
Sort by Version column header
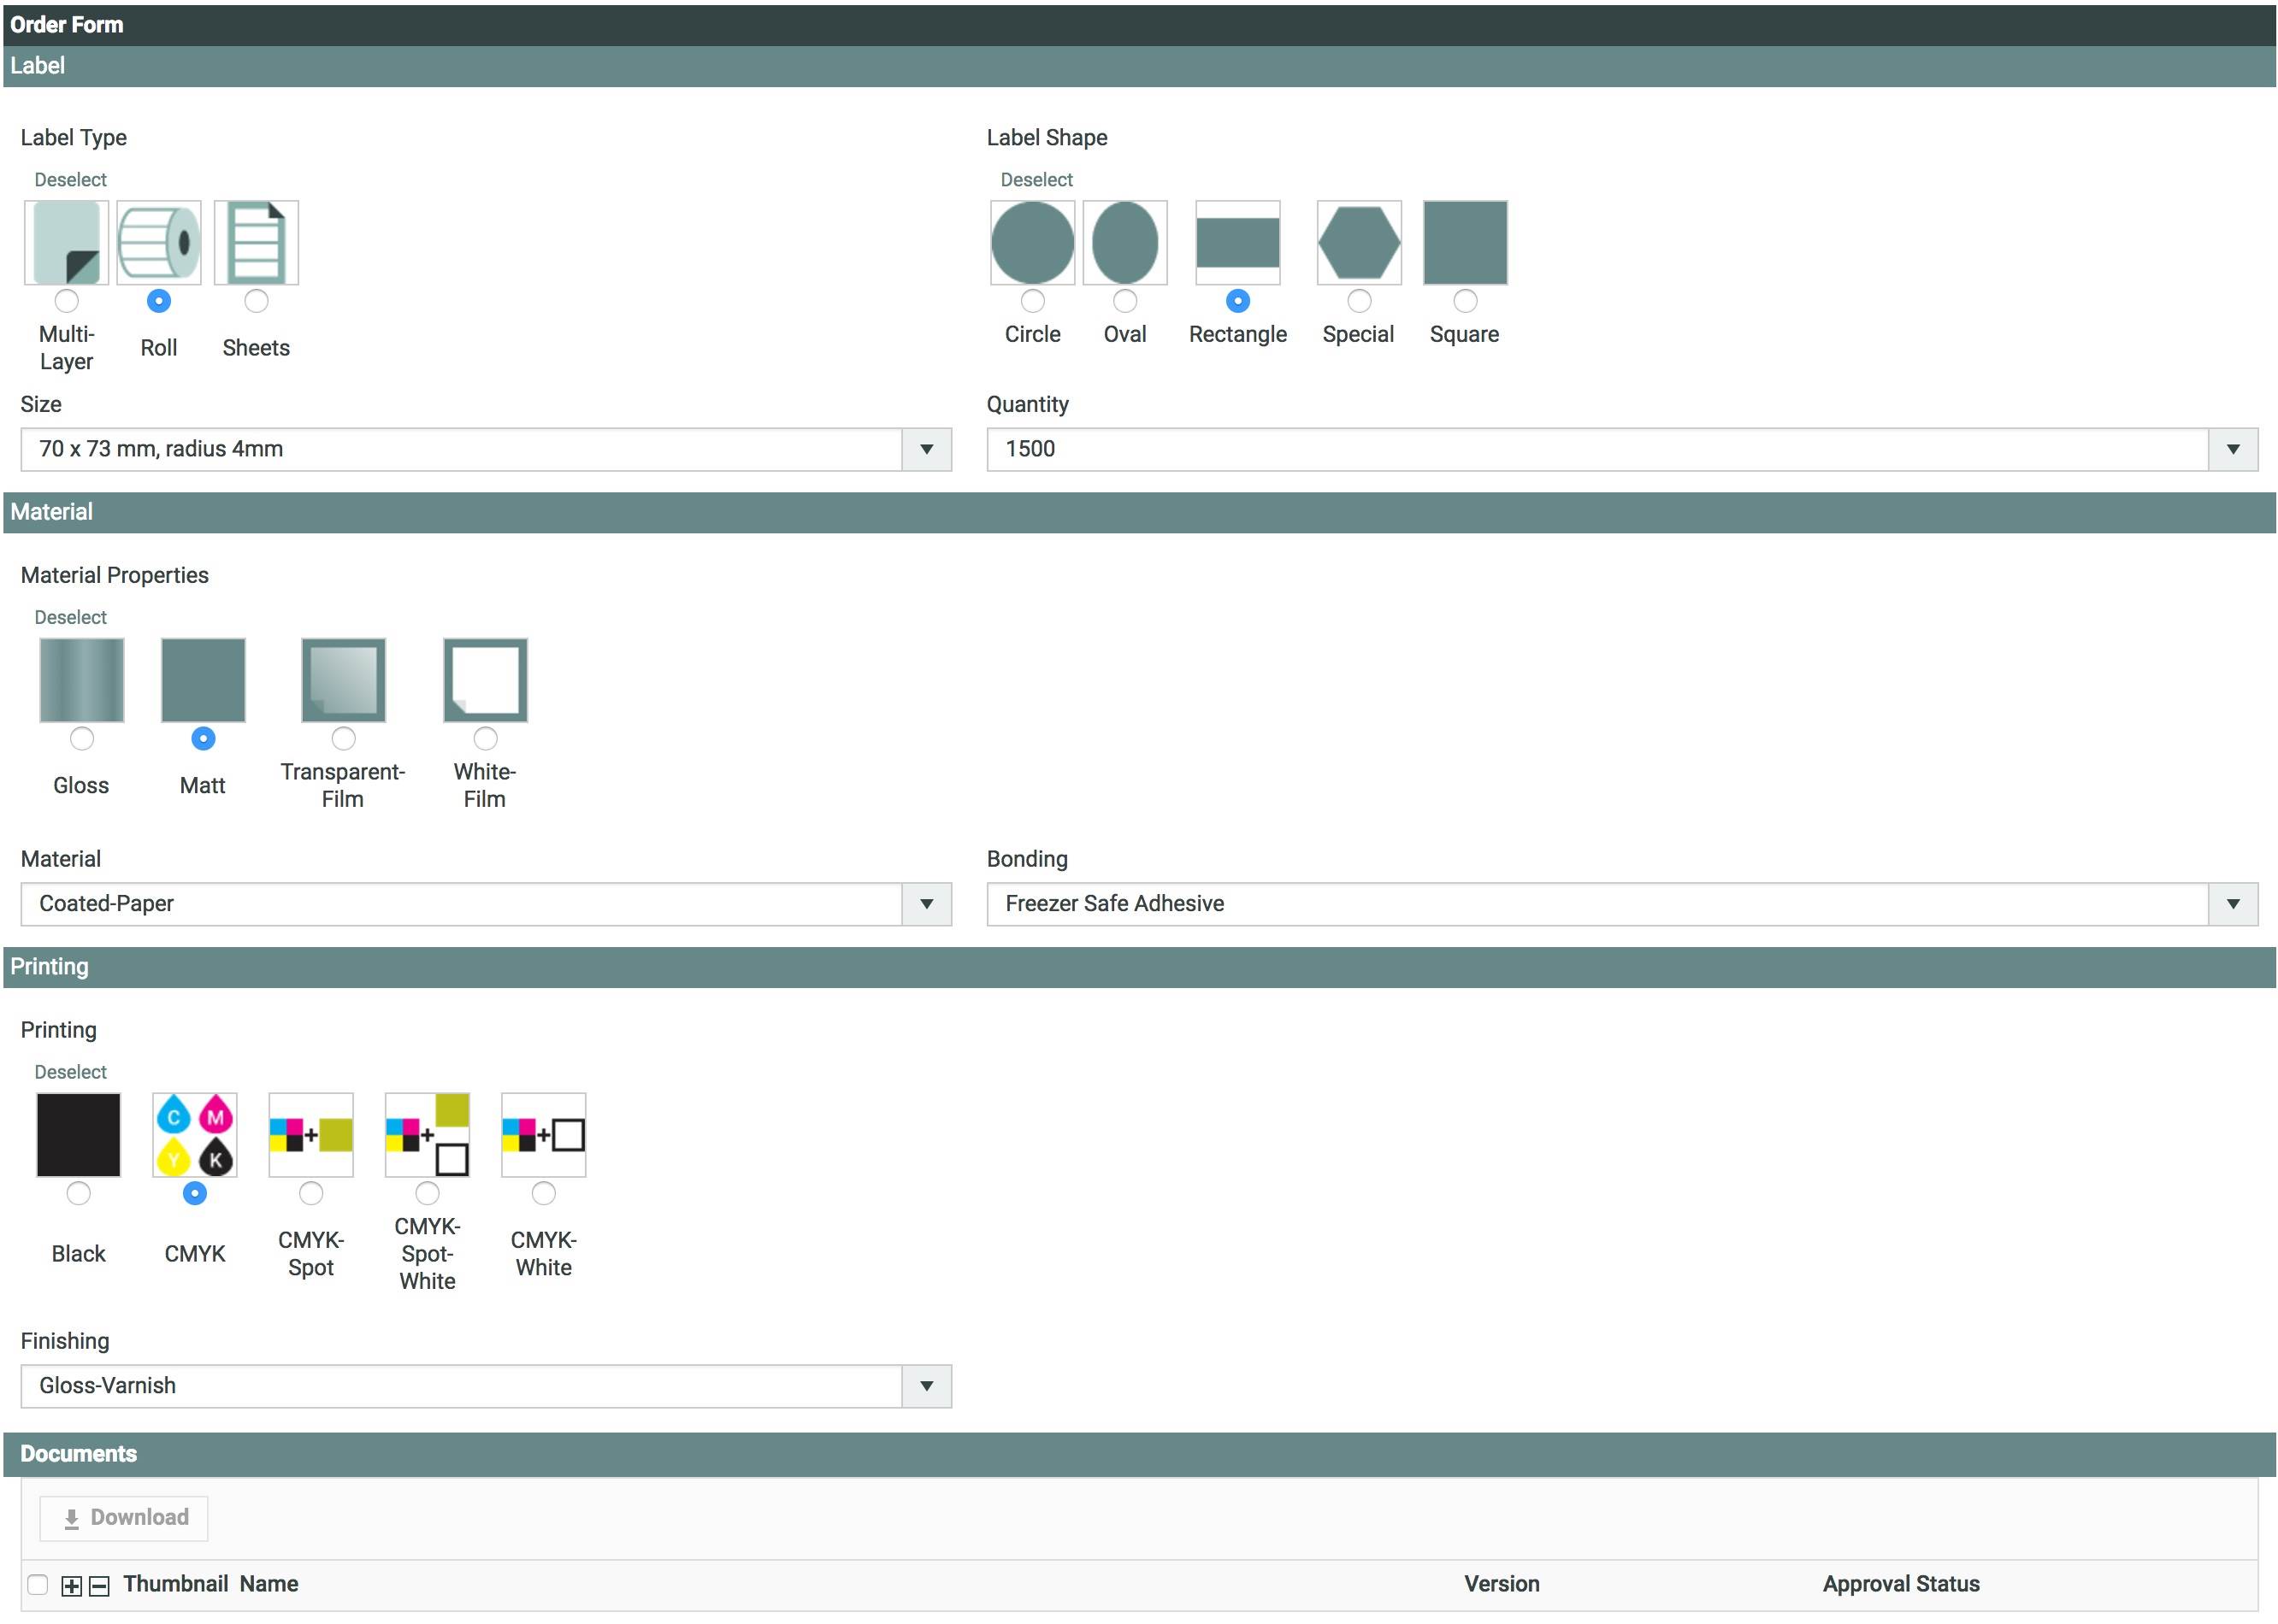(1502, 1584)
